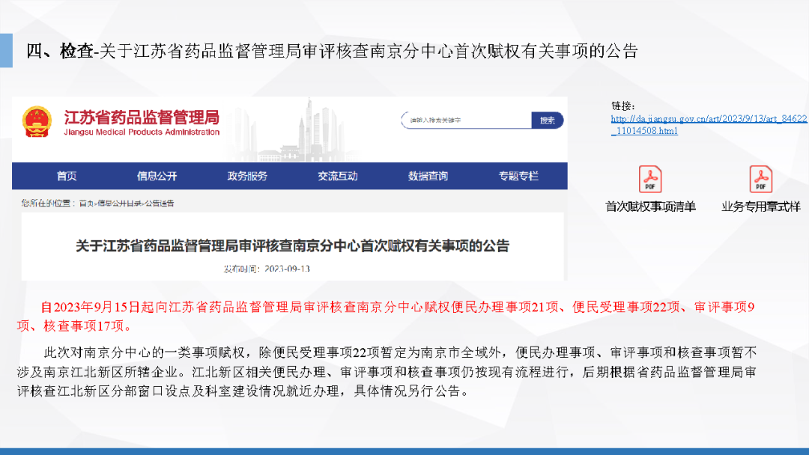Open the 业务专用章式样 PDF icon

760,180
